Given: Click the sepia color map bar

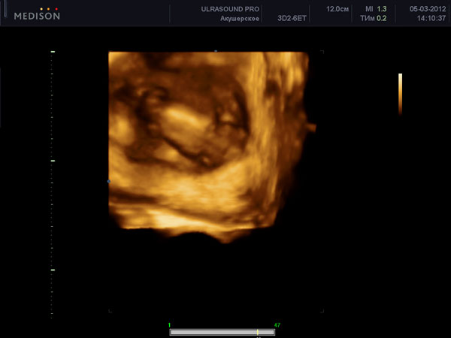Looking at the screenshot, I should pos(400,94).
